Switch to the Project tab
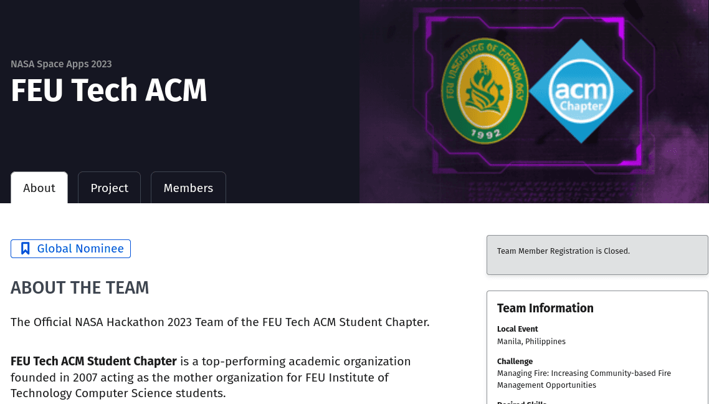The width and height of the screenshot is (709, 404). tap(109, 188)
